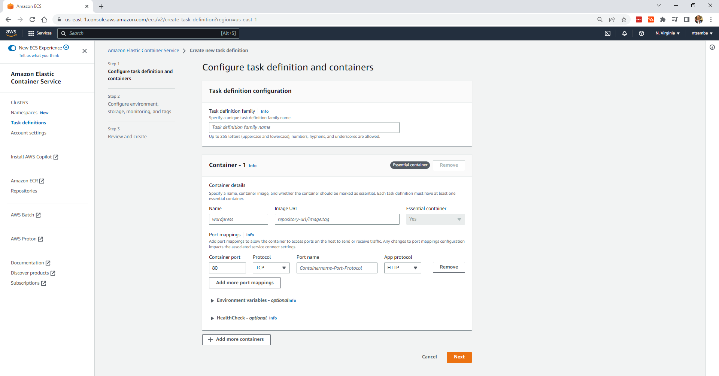Viewport: 719px width, 376px height.
Task: Open the notifications bell icon
Action: pyautogui.click(x=625, y=33)
